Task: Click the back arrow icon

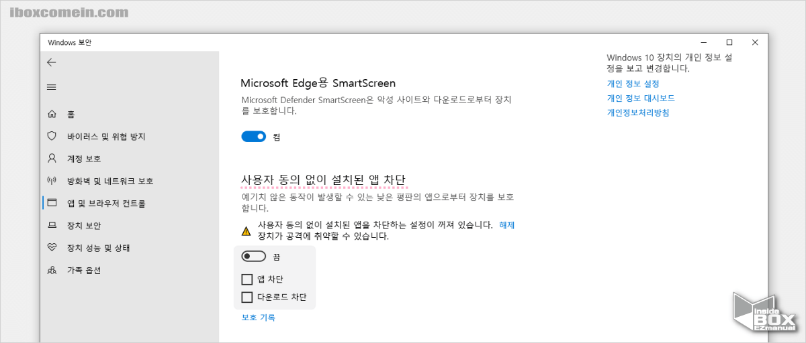Action: point(52,62)
